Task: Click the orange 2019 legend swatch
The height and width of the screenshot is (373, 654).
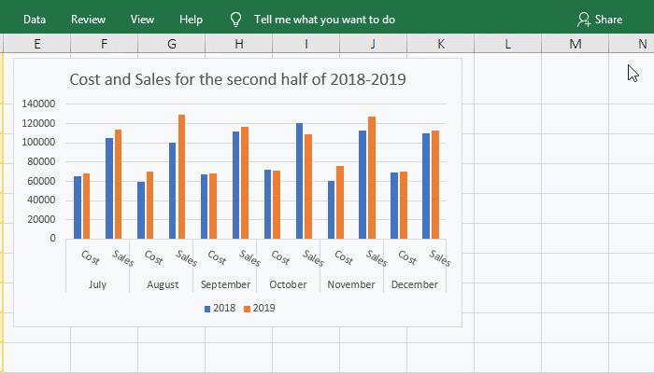Action: point(248,309)
